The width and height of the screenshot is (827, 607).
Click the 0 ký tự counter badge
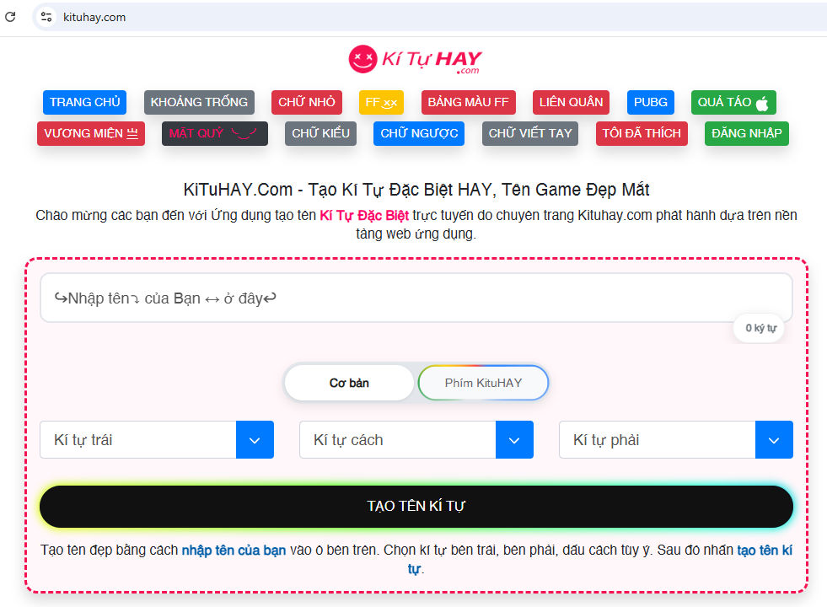[x=760, y=328]
